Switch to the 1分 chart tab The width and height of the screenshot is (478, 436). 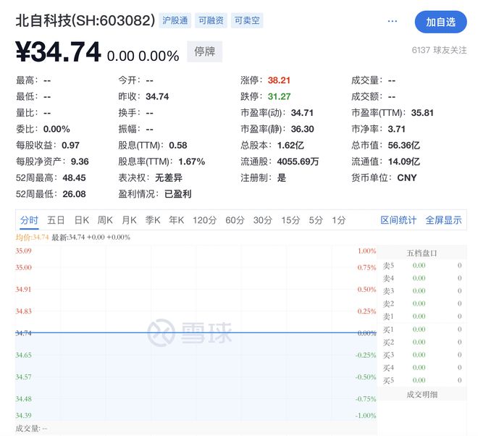[339, 220]
